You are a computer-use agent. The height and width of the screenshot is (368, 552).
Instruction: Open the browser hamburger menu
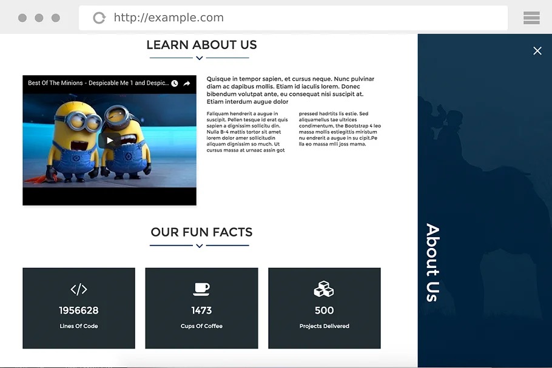pyautogui.click(x=531, y=18)
